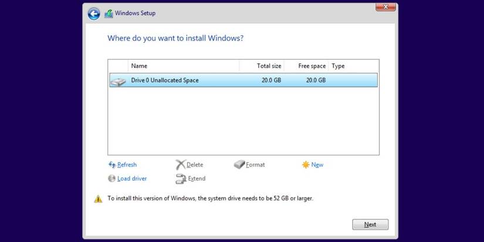Click the Type column header
This screenshot has width=484, height=242.
338,66
